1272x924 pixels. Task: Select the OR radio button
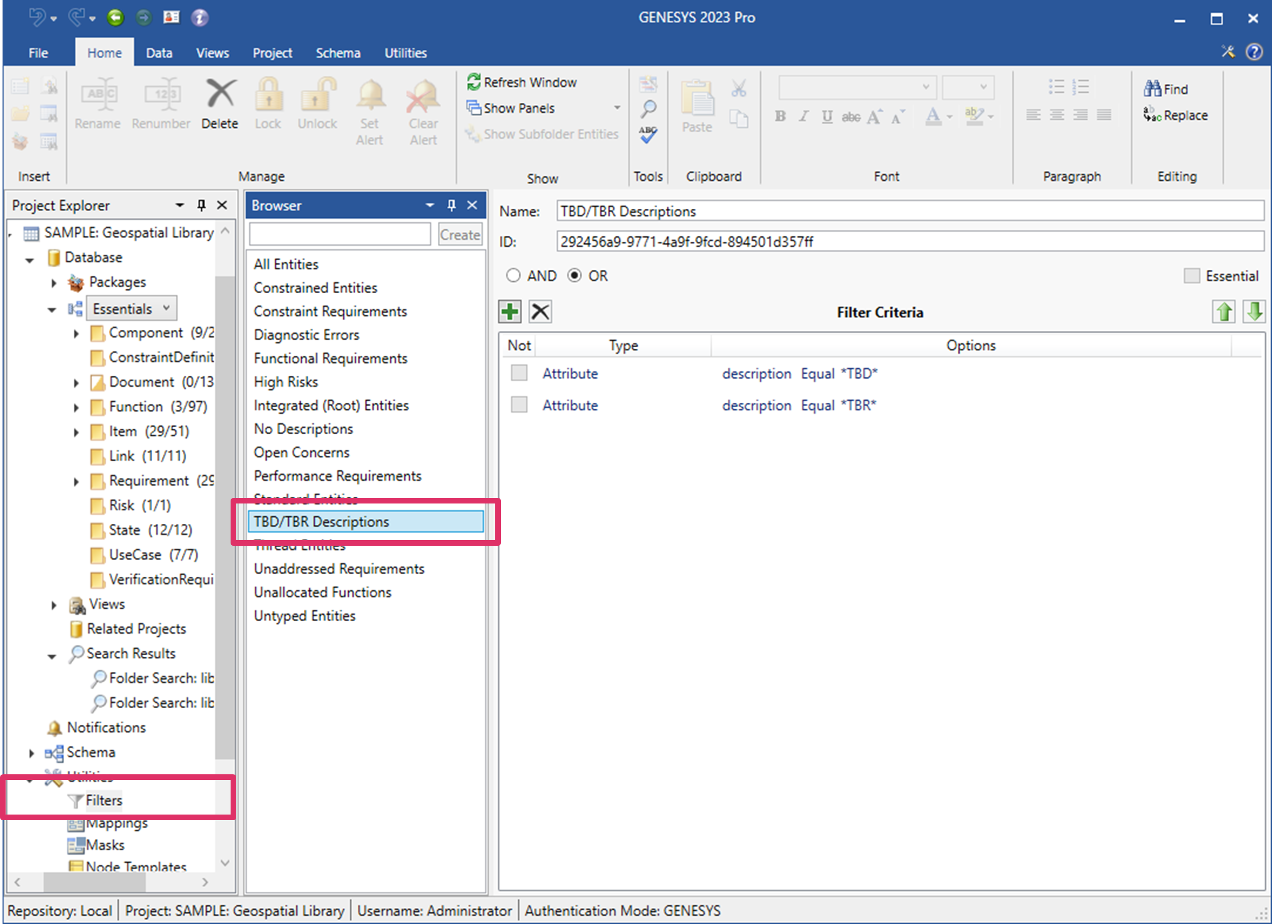(574, 275)
